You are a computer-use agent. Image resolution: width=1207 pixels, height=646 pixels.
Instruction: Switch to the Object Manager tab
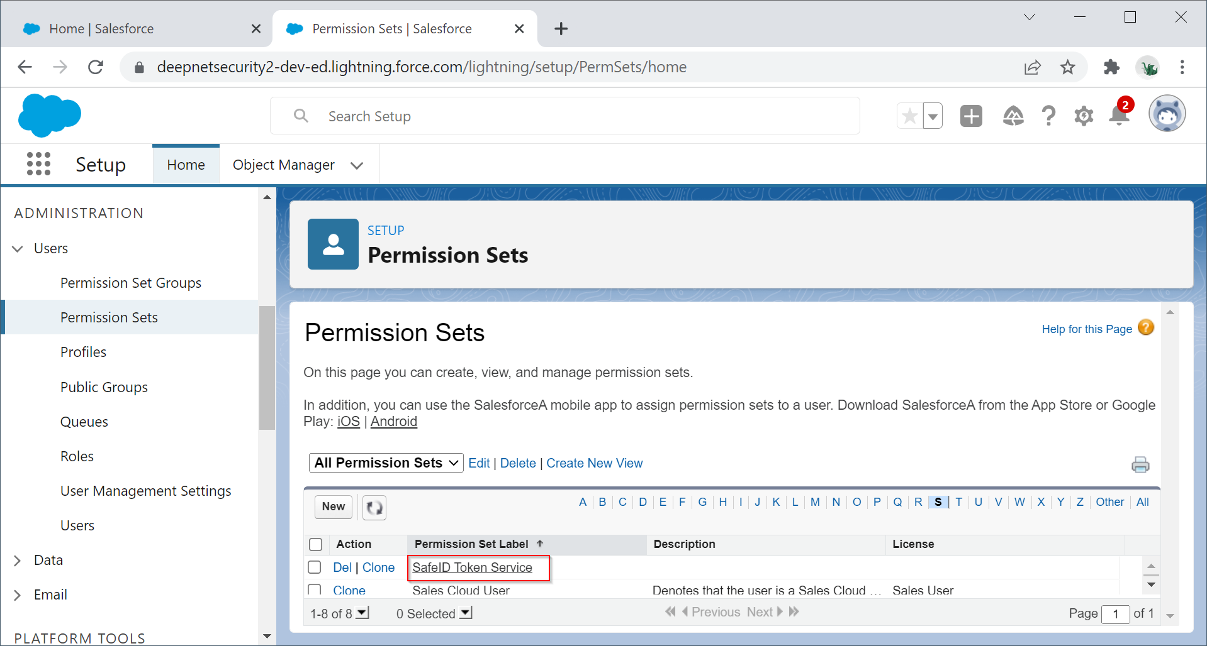[284, 165]
